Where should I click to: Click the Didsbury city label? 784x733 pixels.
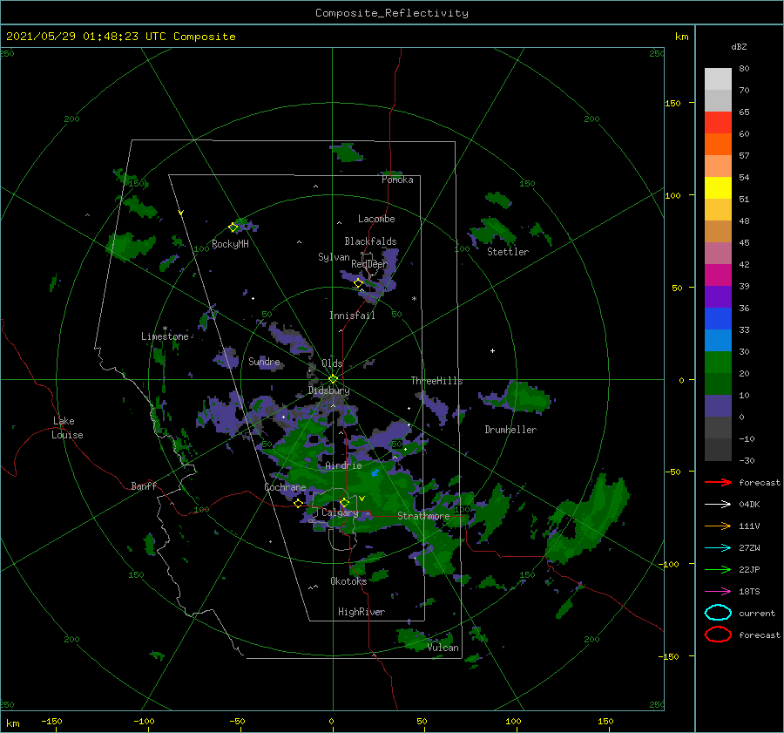click(x=328, y=390)
